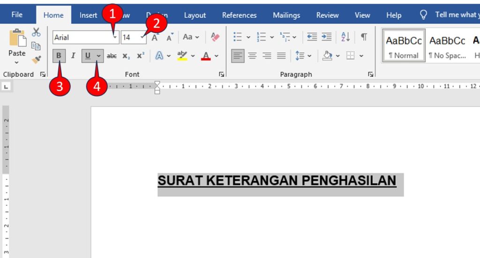Apply Text Effects and Typography
480x258 pixels.
pyautogui.click(x=159, y=56)
